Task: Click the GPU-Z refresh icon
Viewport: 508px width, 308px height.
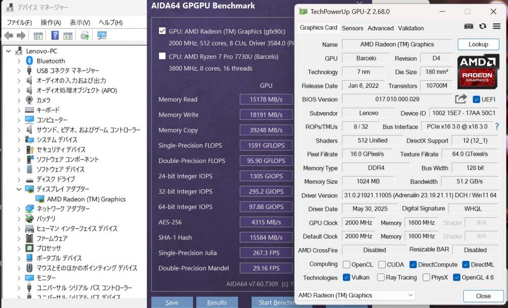Action: [483, 27]
